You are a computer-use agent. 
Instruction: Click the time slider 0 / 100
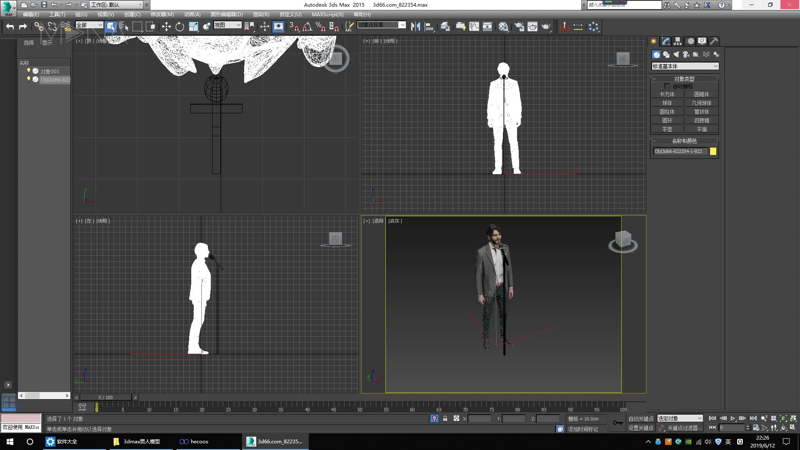(106, 397)
